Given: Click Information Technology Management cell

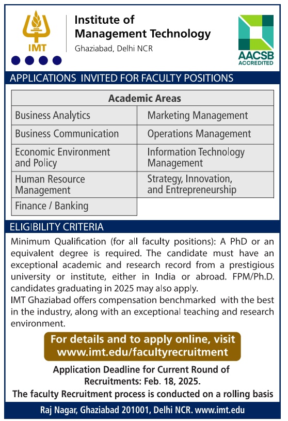Looking at the screenshot, I should pos(205,158).
